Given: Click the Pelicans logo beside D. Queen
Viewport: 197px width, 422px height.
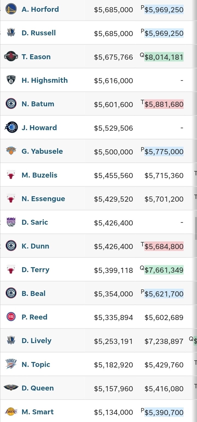Looking at the screenshot, I should click(x=11, y=388).
